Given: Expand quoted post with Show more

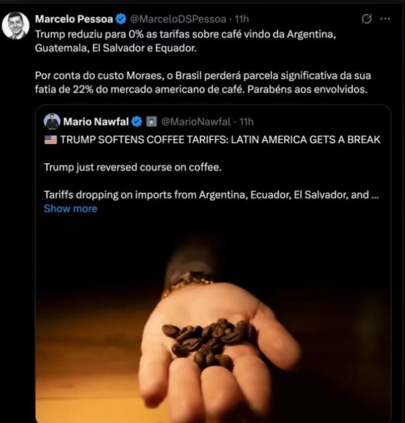Looking at the screenshot, I should [71, 209].
